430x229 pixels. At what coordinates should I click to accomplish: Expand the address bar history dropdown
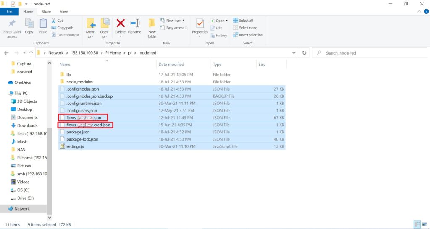point(294,53)
